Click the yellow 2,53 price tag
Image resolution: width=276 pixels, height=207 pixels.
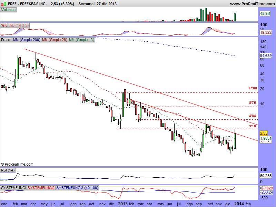pos(264,133)
